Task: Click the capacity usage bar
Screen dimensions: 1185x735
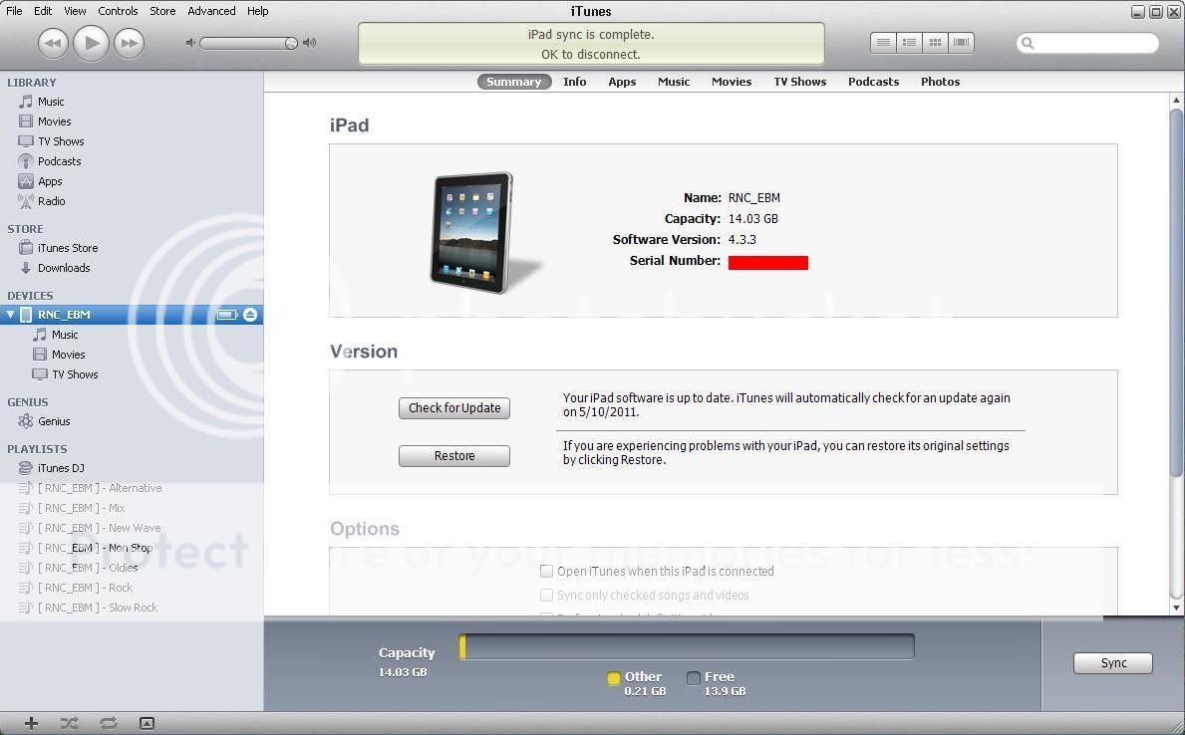Action: click(x=687, y=646)
